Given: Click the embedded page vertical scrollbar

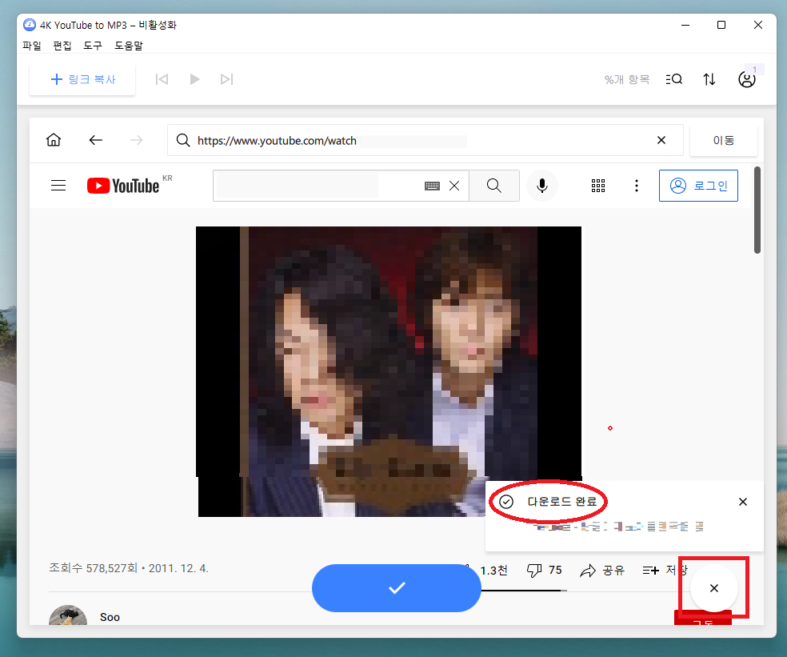Looking at the screenshot, I should (757, 210).
